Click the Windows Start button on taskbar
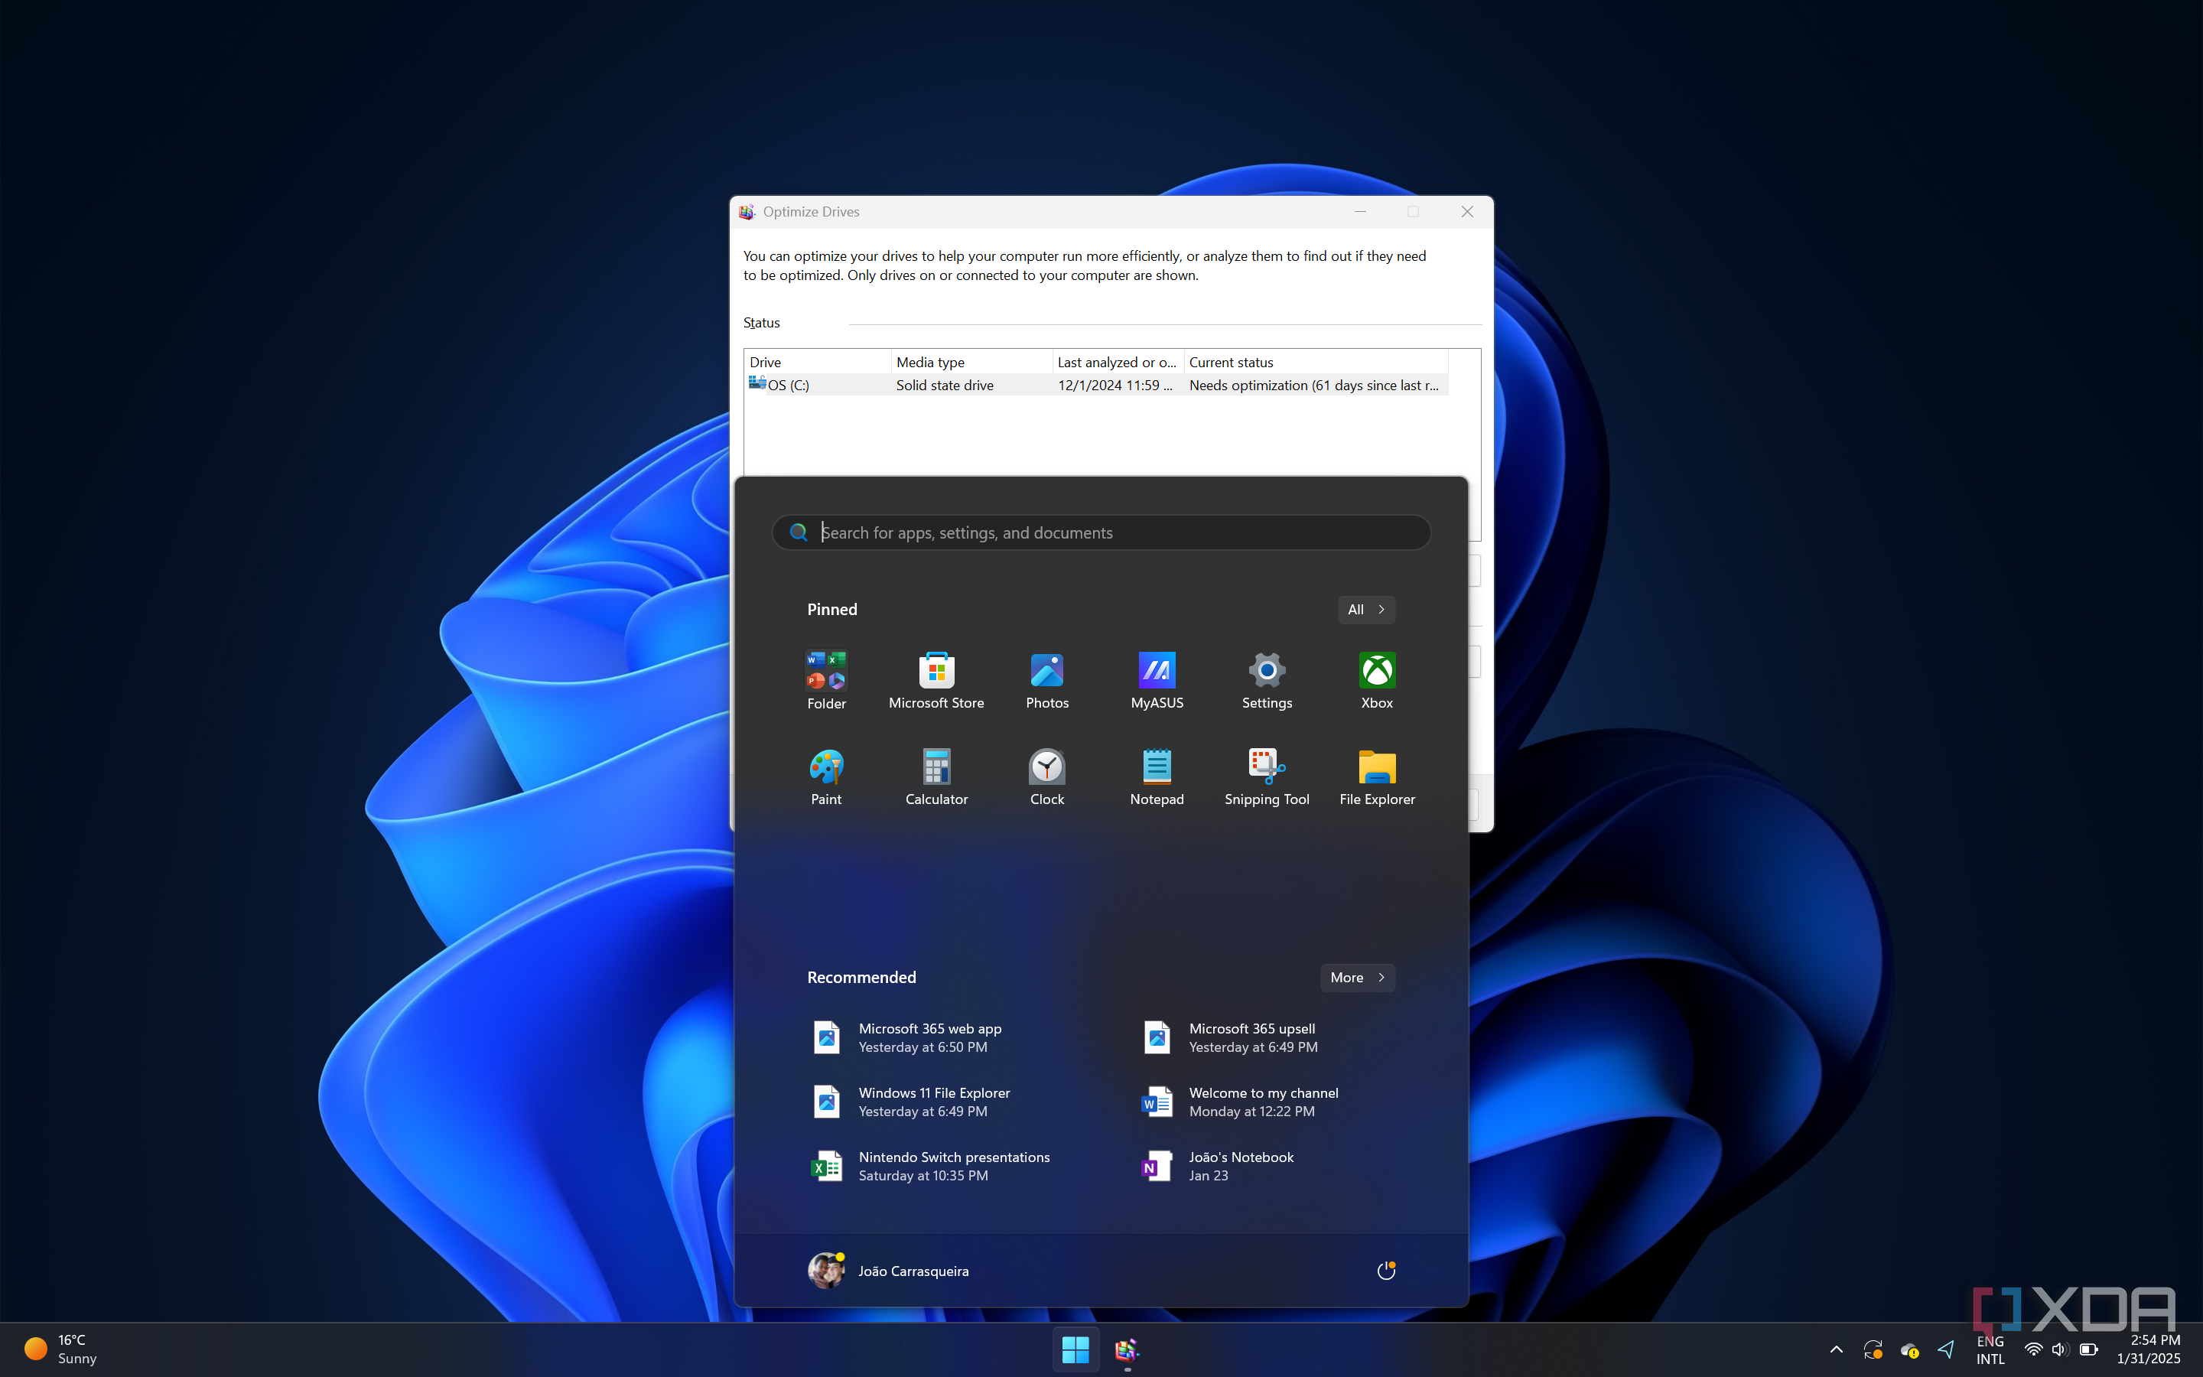 1075,1349
